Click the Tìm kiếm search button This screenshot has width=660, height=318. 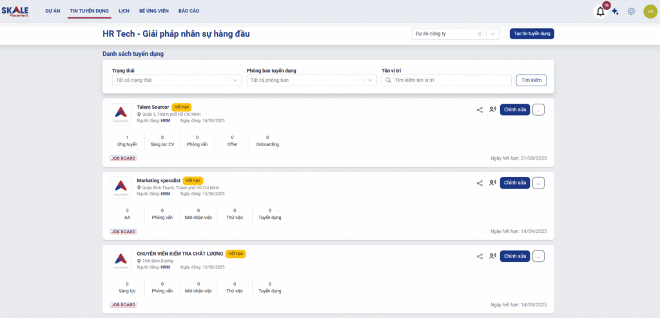(531, 80)
